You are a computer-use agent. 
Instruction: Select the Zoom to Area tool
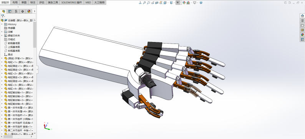[x=148, y=3]
